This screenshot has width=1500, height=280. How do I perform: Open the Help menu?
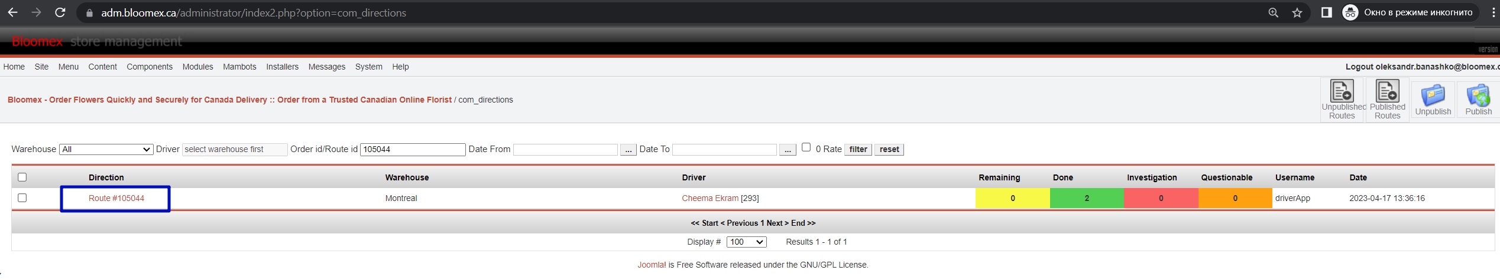[400, 67]
